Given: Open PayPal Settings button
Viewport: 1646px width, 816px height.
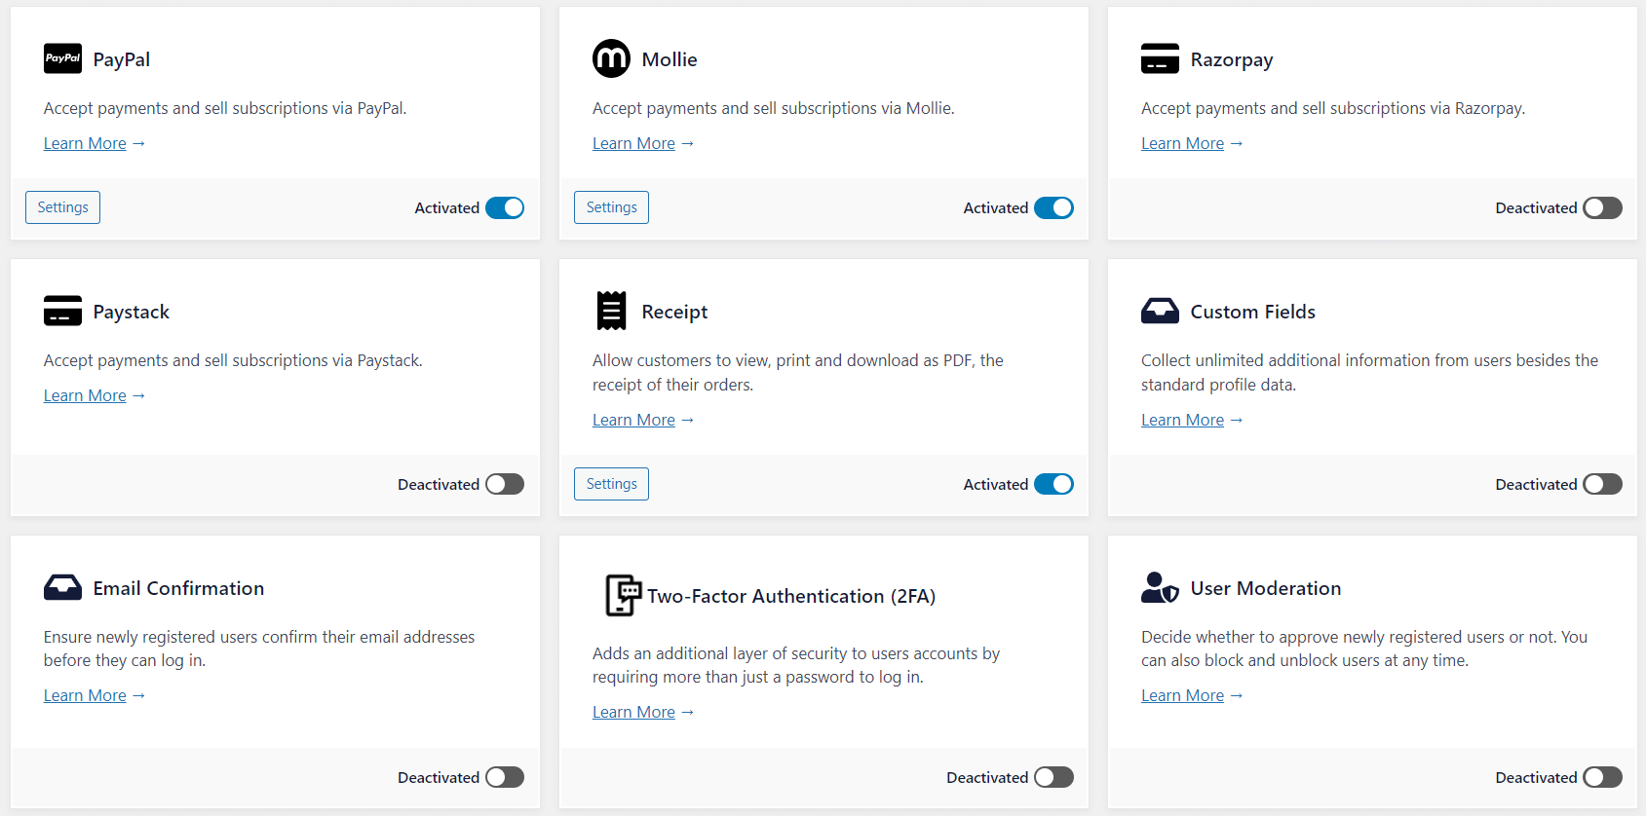Looking at the screenshot, I should point(62,207).
